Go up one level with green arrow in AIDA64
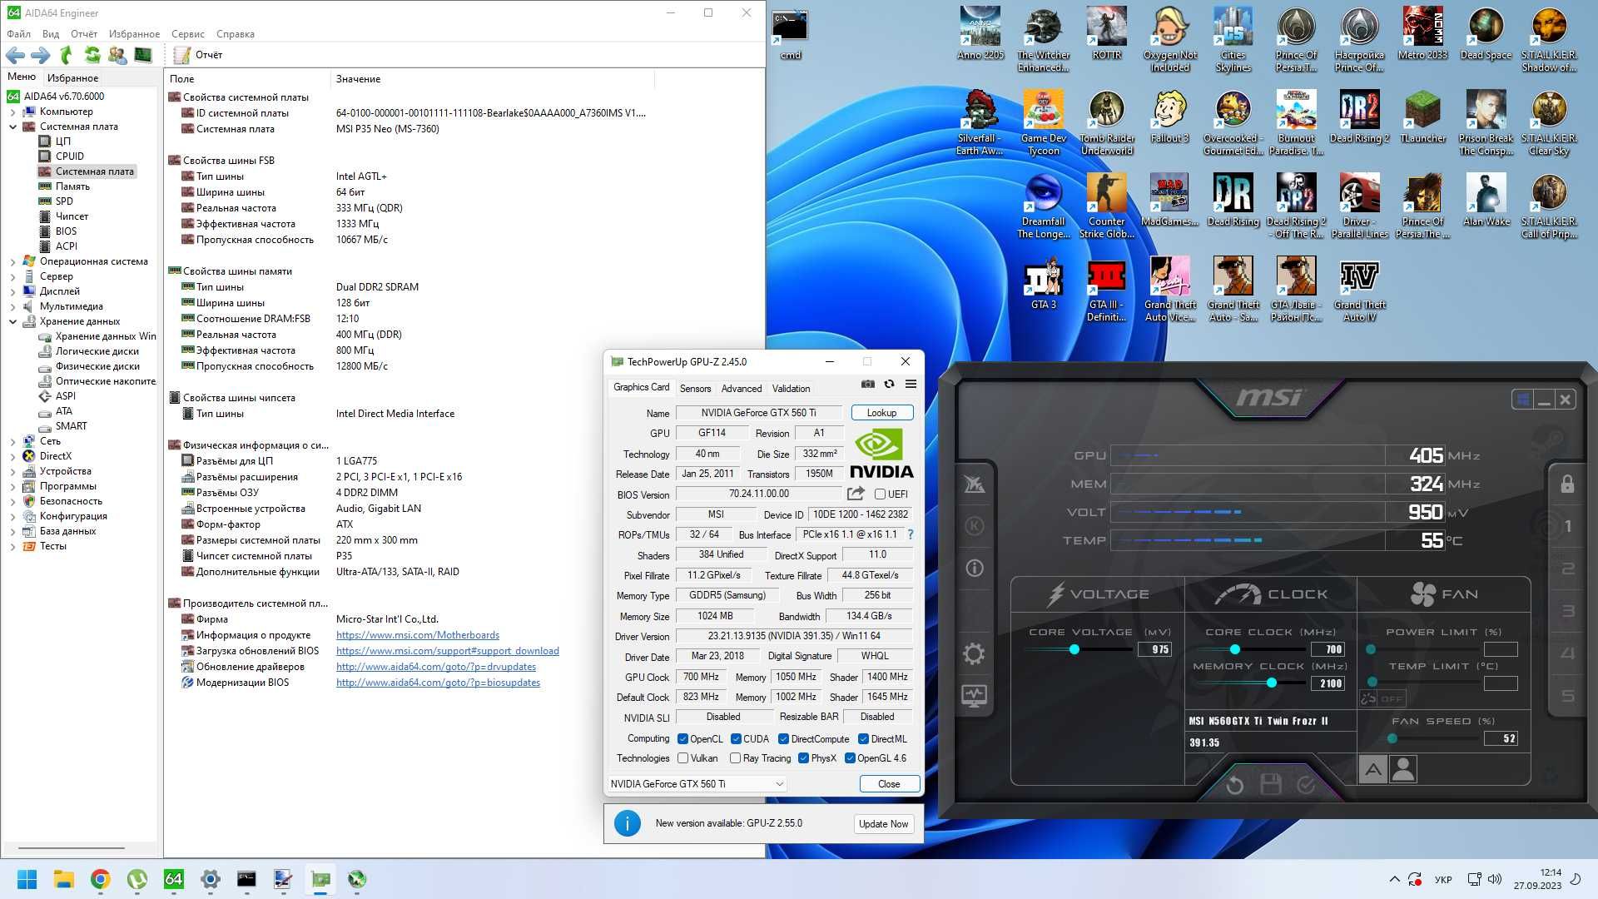Image resolution: width=1598 pixels, height=899 pixels. pos(67,55)
